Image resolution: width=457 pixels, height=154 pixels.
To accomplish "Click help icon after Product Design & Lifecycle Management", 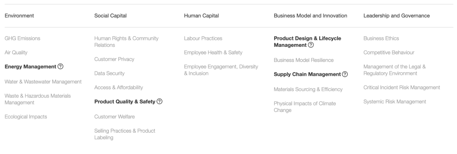I will (311, 45).
